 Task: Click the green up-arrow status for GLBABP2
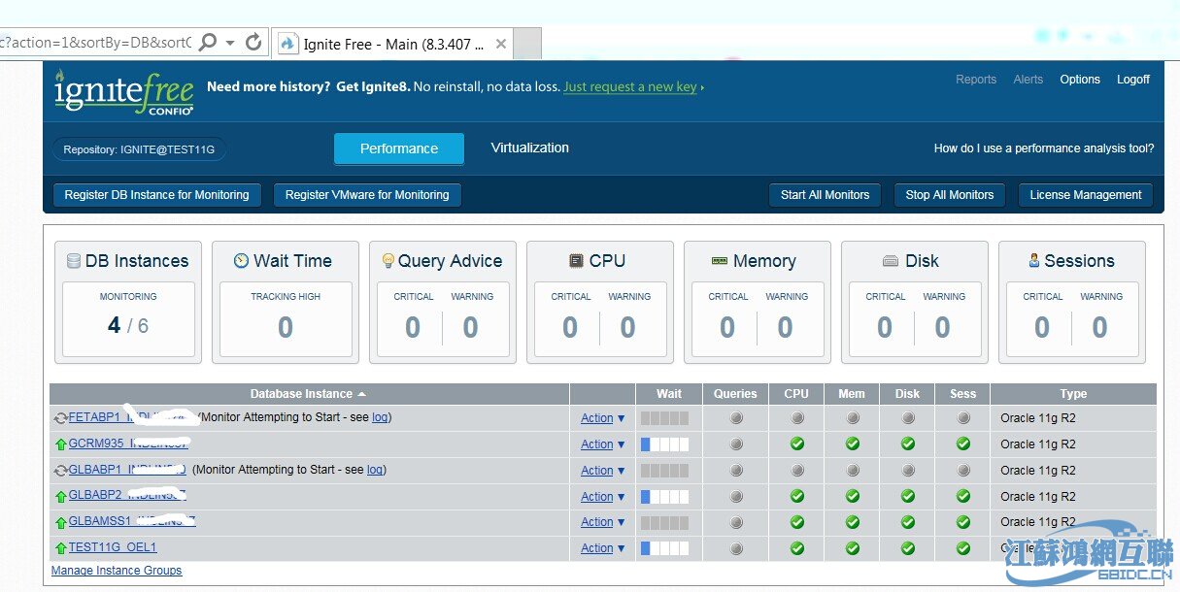tap(60, 496)
